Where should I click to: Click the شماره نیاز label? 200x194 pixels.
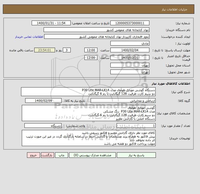point(183,23)
